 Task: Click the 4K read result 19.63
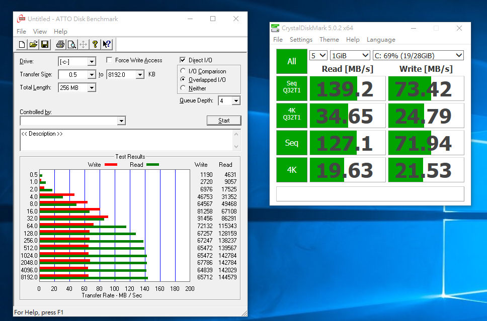348,170
